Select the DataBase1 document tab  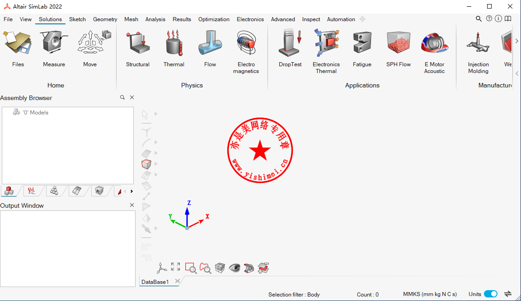(155, 282)
